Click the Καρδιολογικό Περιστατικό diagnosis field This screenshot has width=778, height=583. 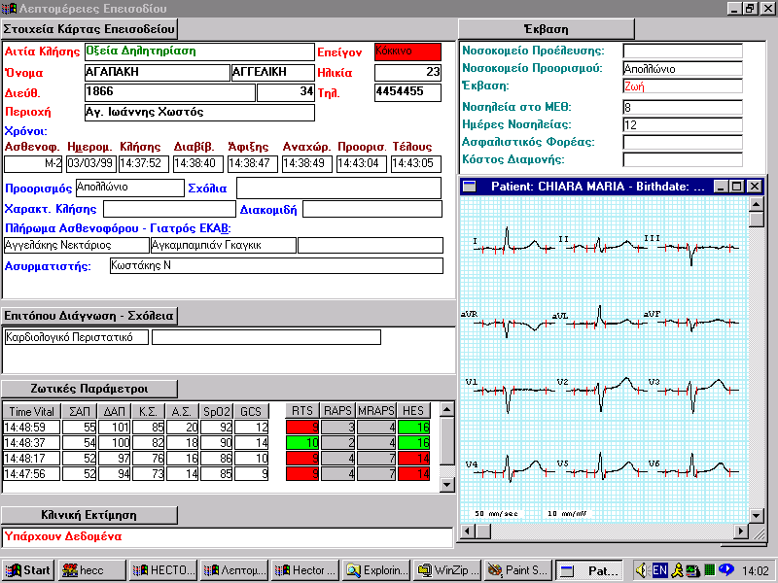(77, 337)
